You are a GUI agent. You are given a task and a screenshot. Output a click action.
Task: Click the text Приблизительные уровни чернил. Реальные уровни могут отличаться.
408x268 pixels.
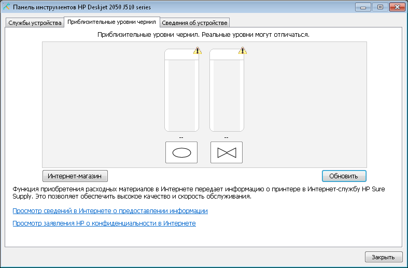(203, 35)
